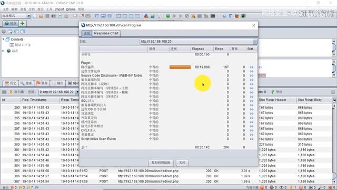The image size is (337, 190).
Task: Click the host URL field in Scan Progress
Action: point(196,42)
